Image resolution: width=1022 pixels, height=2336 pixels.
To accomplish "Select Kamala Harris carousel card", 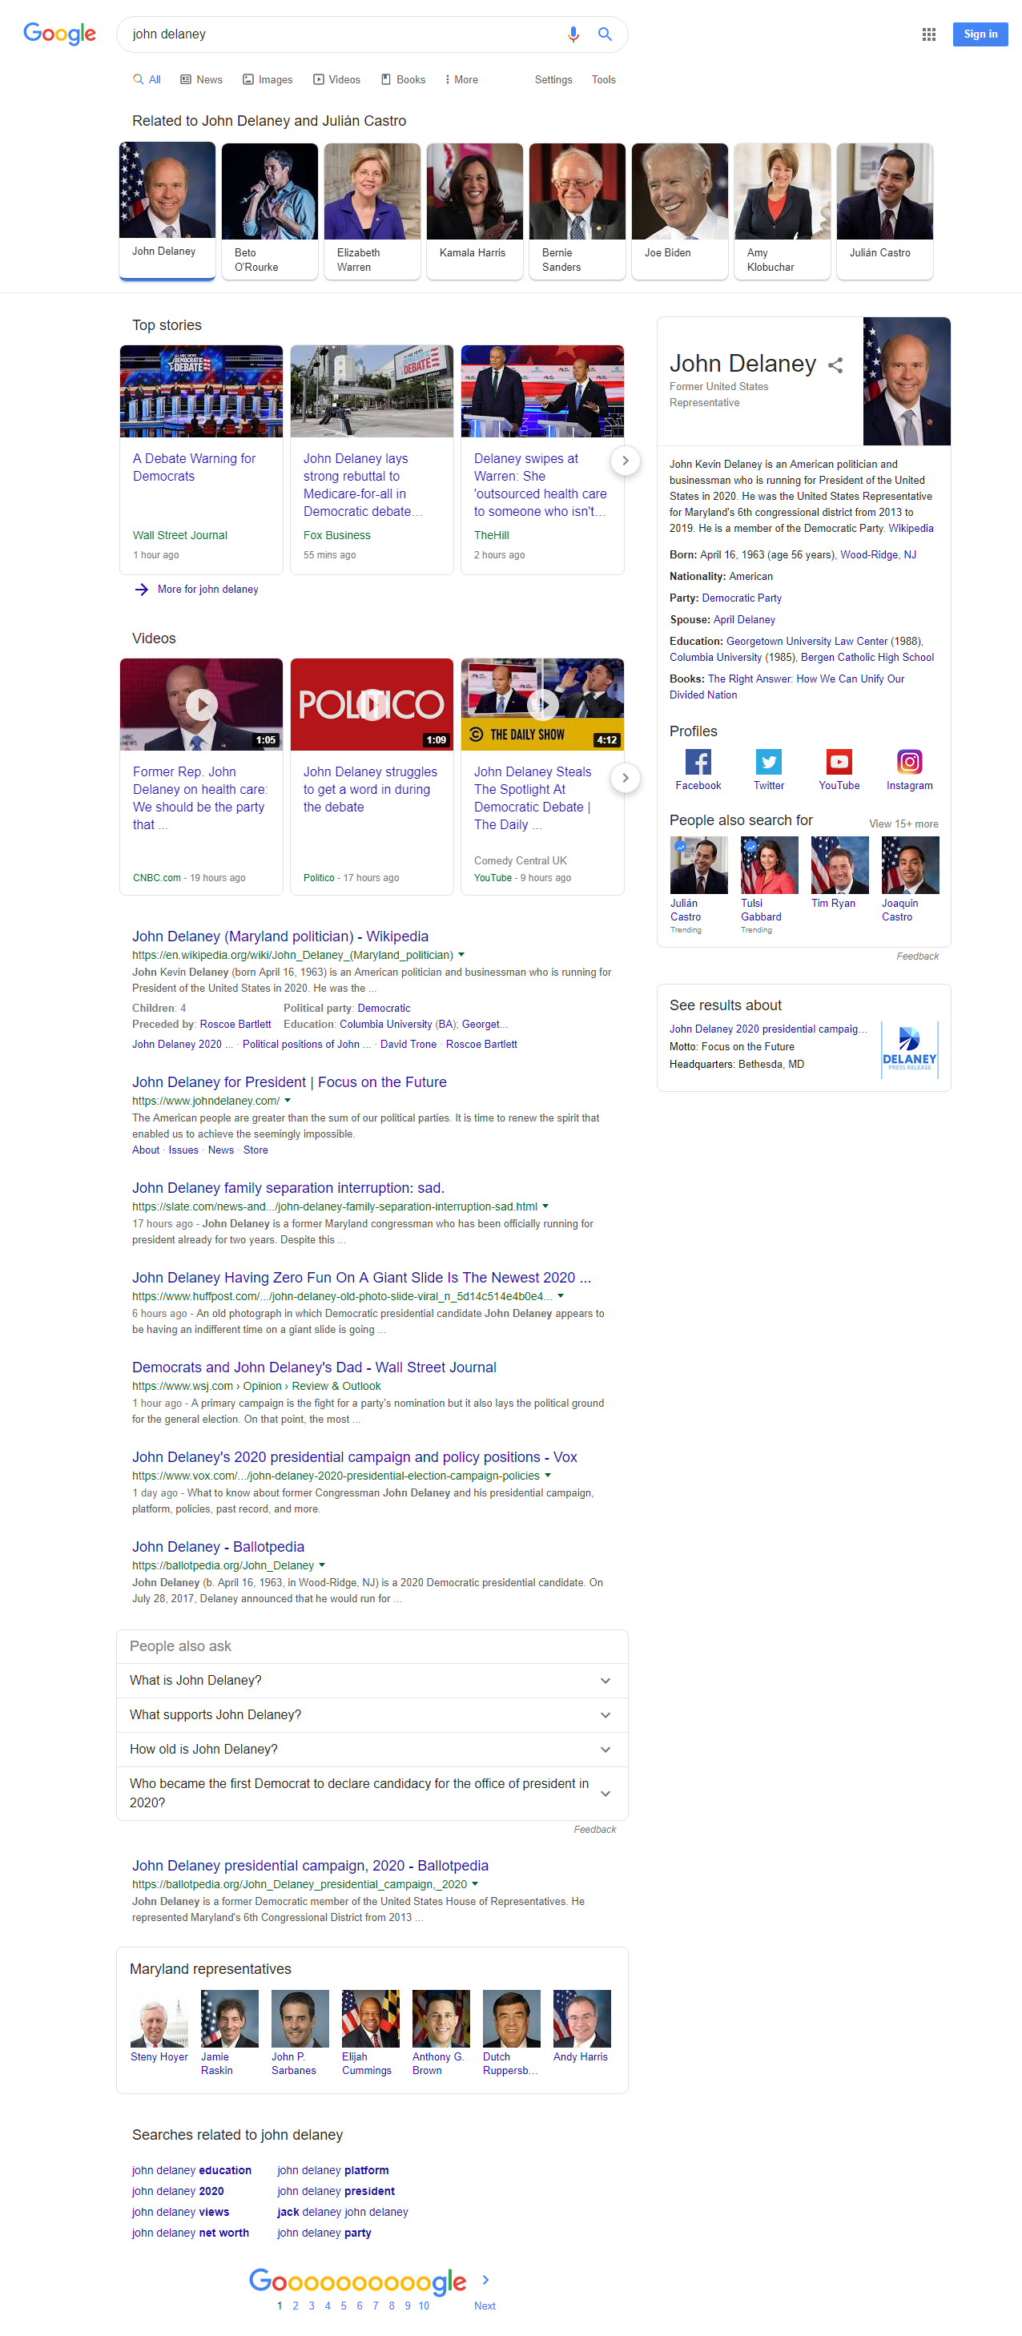I will (474, 211).
